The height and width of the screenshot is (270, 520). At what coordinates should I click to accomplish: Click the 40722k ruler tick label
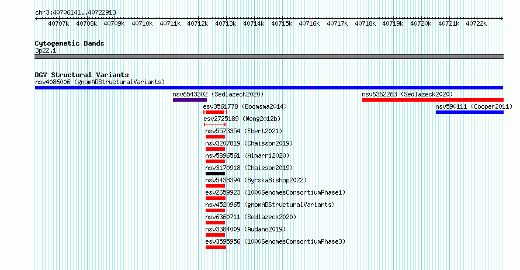[476, 23]
